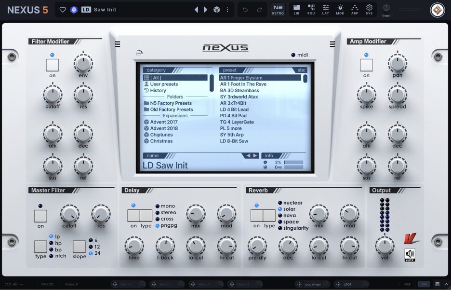Select preset LD 4 Bit Lead
Image resolution: width=451 pixels, height=290 pixels.
pyautogui.click(x=260, y=110)
